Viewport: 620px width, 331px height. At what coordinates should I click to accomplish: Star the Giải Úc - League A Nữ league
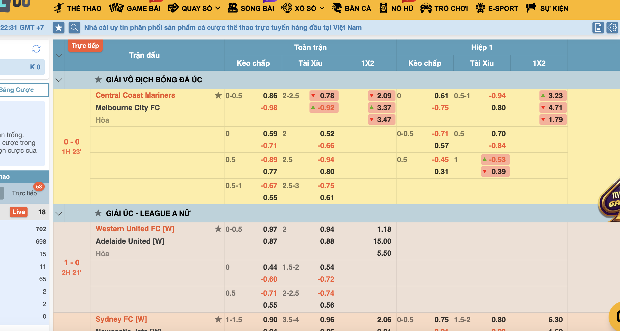coord(98,213)
